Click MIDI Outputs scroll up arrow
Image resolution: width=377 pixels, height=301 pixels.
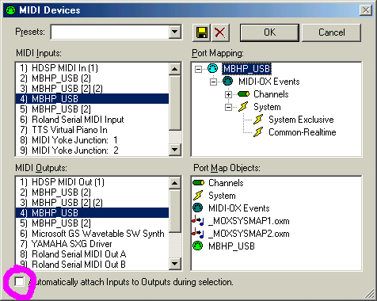tap(175, 183)
